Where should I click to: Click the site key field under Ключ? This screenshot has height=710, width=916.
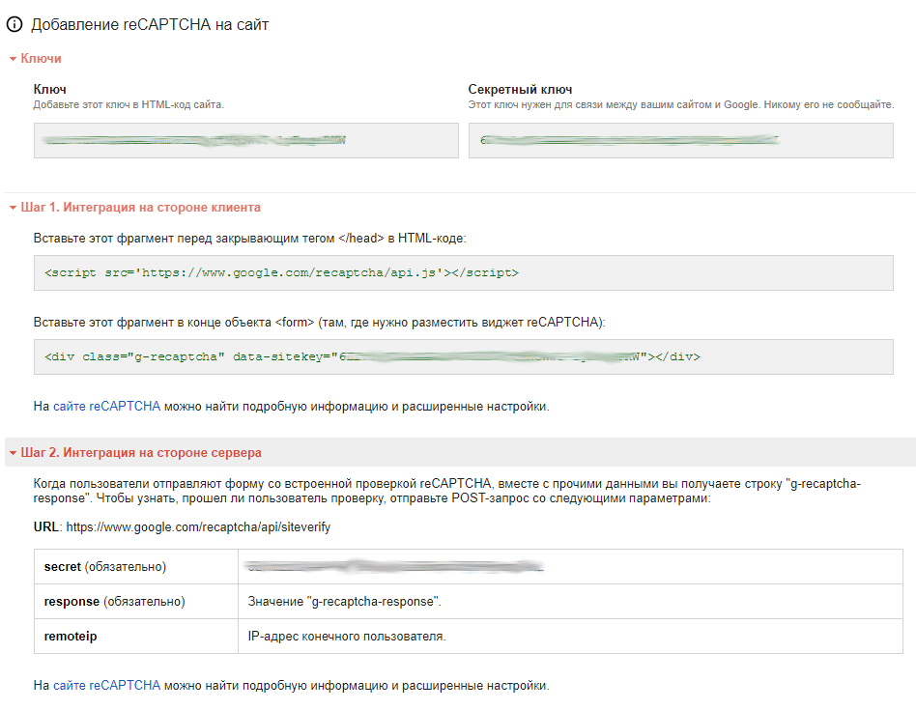(245, 140)
